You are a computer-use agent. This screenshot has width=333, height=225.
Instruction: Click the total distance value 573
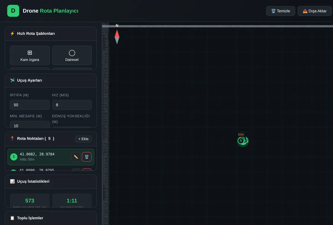[x=30, y=201]
